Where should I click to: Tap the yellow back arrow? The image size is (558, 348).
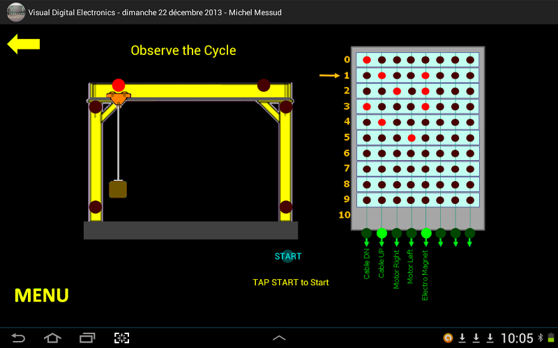click(24, 44)
